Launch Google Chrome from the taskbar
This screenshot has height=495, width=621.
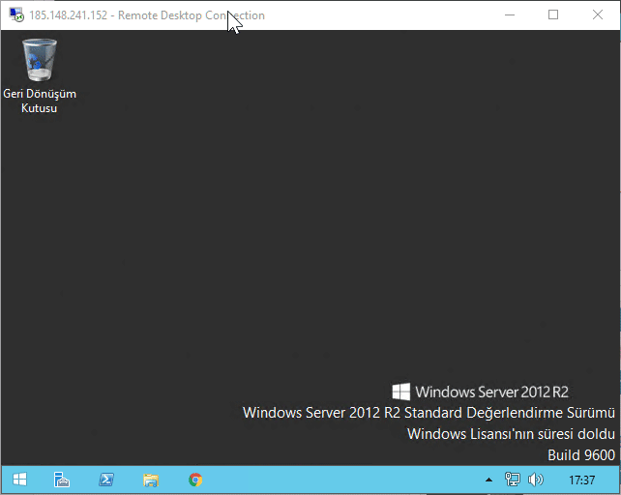195,480
